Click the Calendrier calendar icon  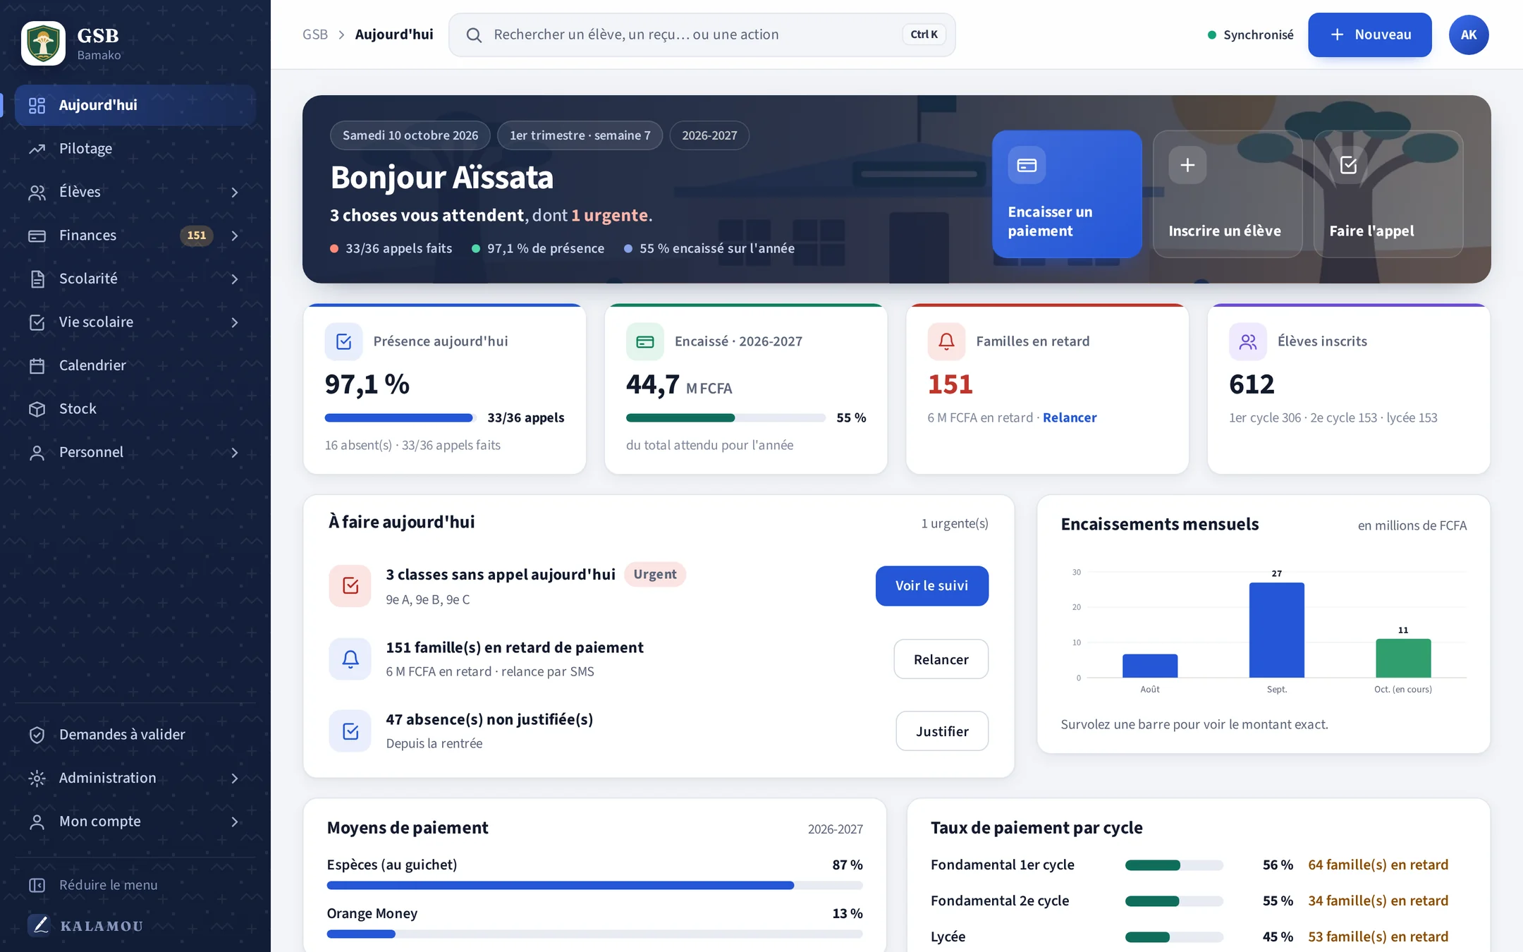pos(37,365)
